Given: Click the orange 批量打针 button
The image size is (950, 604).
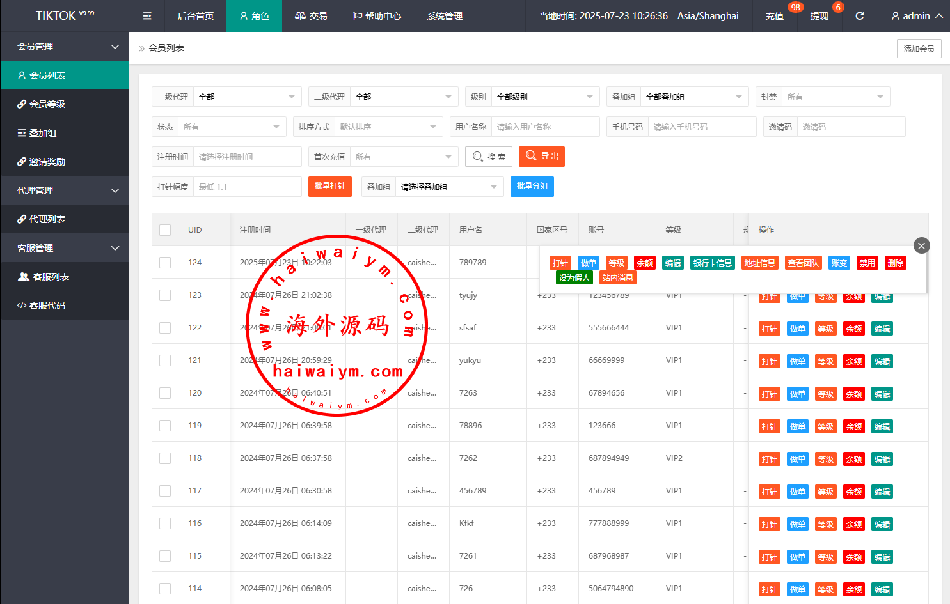Looking at the screenshot, I should tap(330, 187).
